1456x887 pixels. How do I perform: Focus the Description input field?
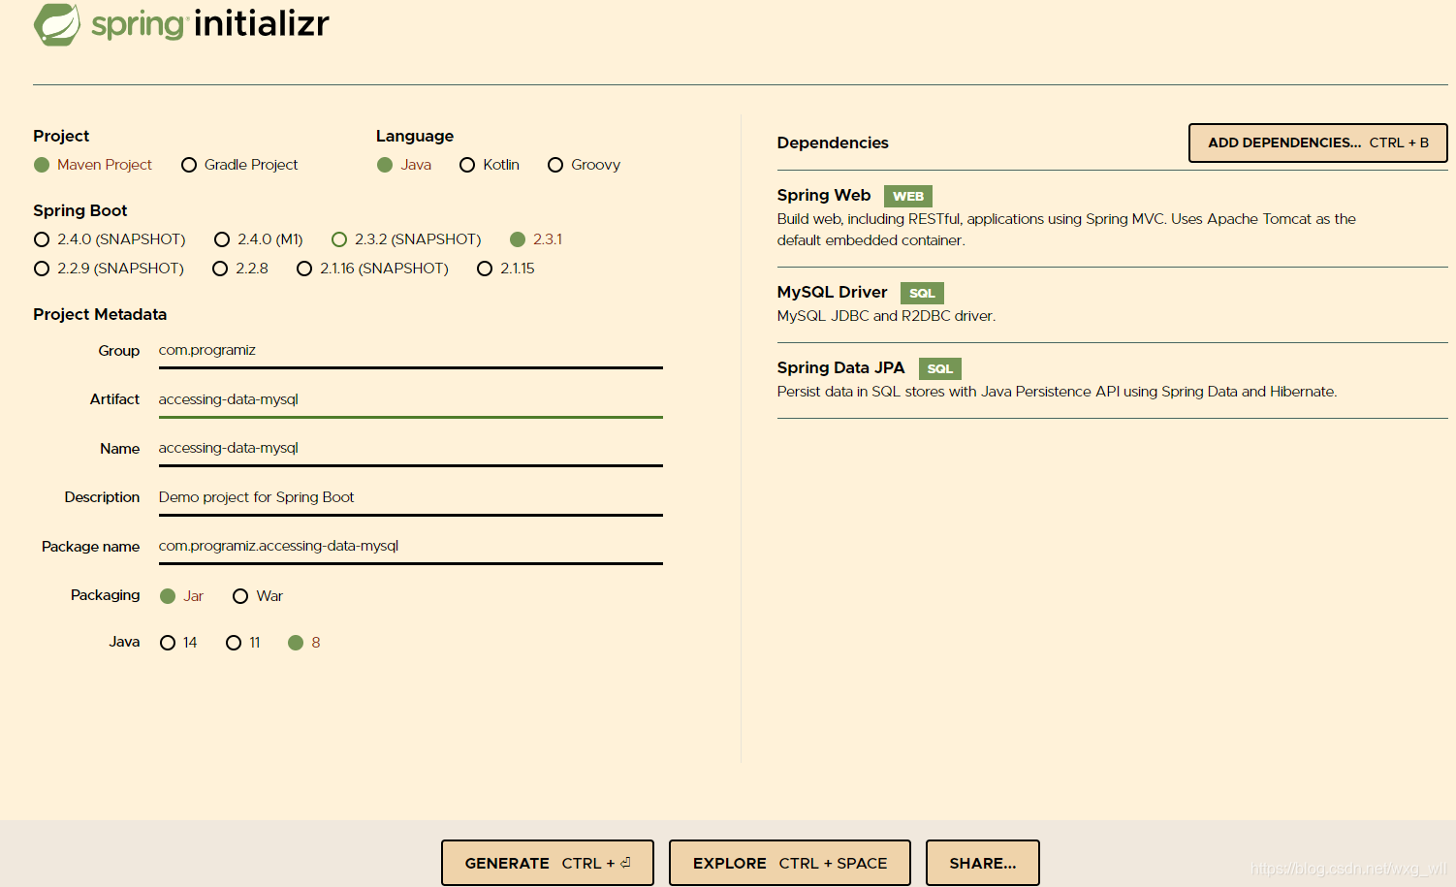point(410,497)
